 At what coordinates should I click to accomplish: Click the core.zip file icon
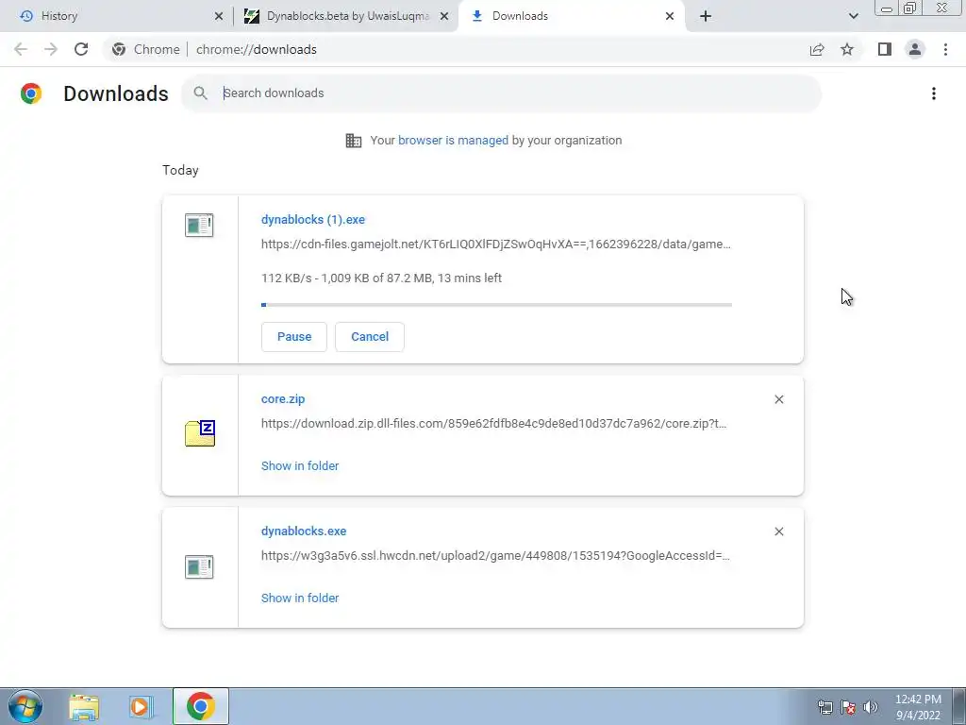tap(200, 432)
